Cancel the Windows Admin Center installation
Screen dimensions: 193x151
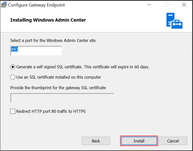point(173,141)
